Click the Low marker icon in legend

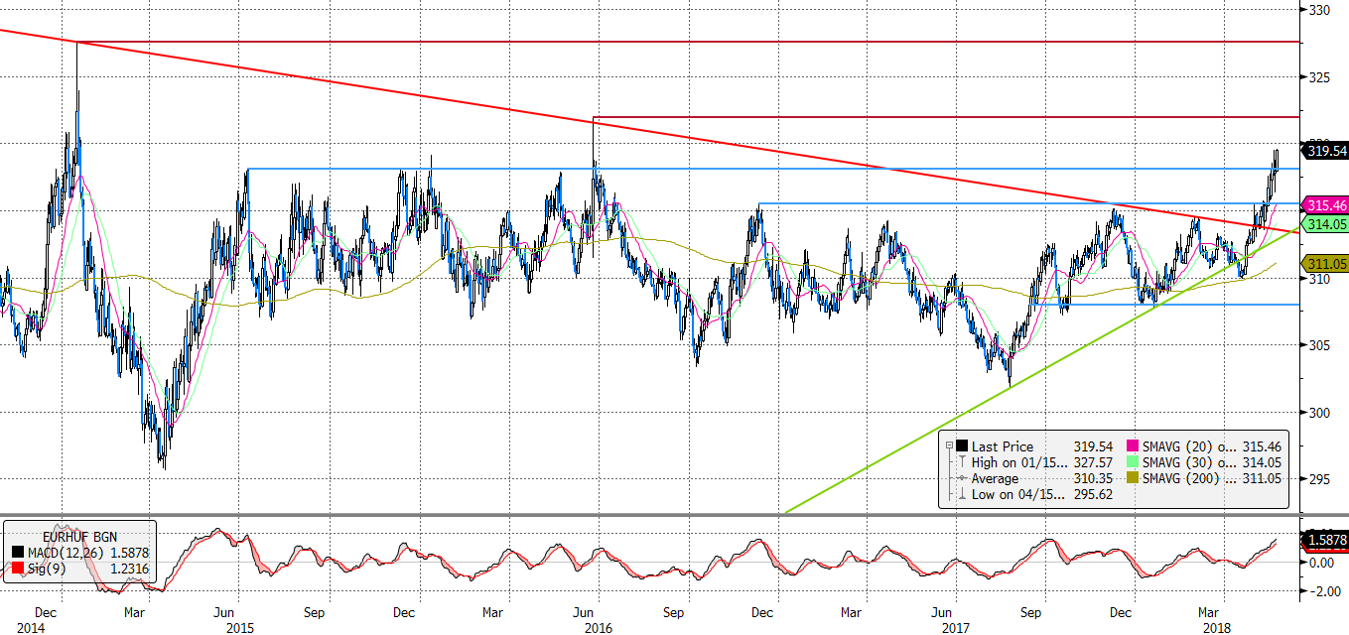click(962, 494)
